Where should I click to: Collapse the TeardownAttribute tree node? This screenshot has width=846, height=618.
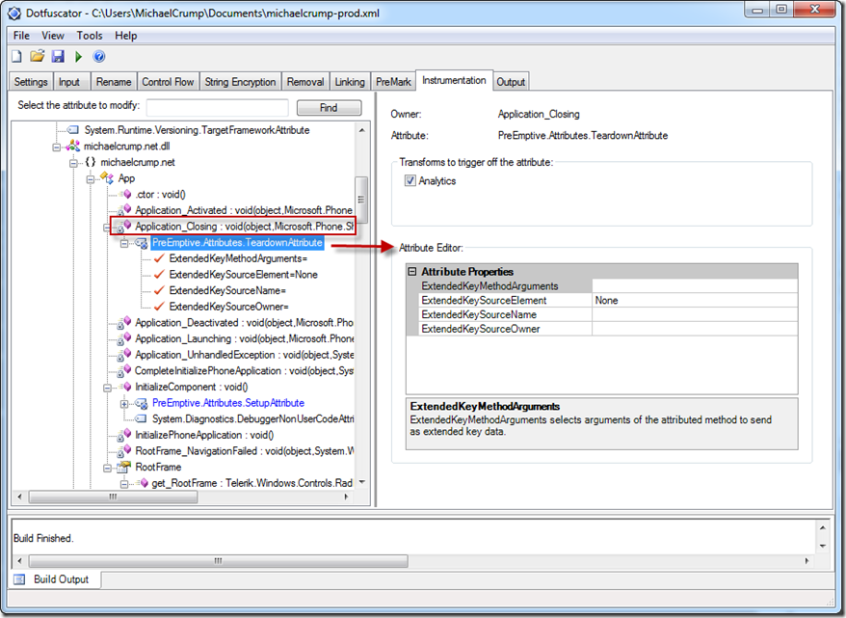[x=124, y=243]
